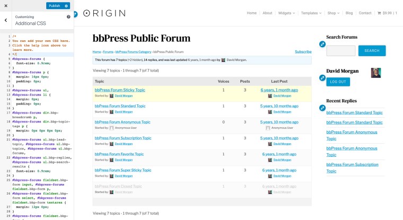Open bbPress Forum Closed Topic
The height and width of the screenshot is (220, 403).
118,186
